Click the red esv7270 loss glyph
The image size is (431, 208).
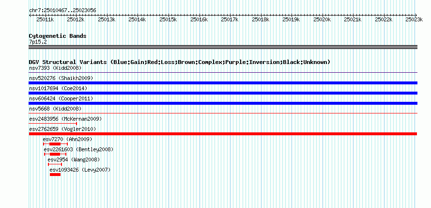pos(56,144)
